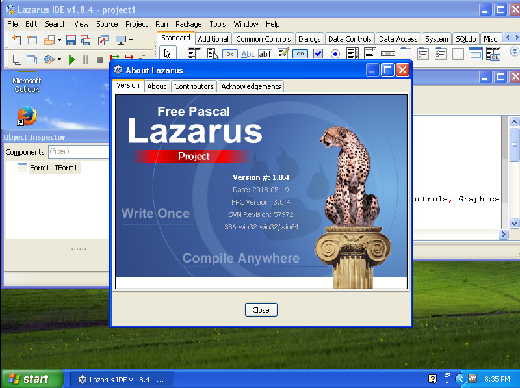
Task: Switch to the Dialogs palette tab
Action: click(309, 39)
